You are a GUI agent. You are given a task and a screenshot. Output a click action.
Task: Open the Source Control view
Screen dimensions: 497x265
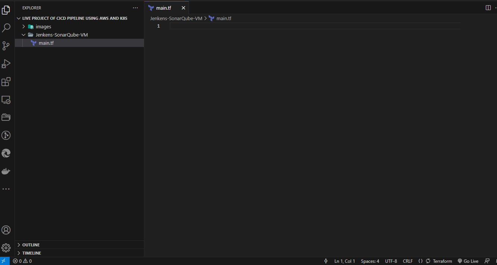(6, 46)
